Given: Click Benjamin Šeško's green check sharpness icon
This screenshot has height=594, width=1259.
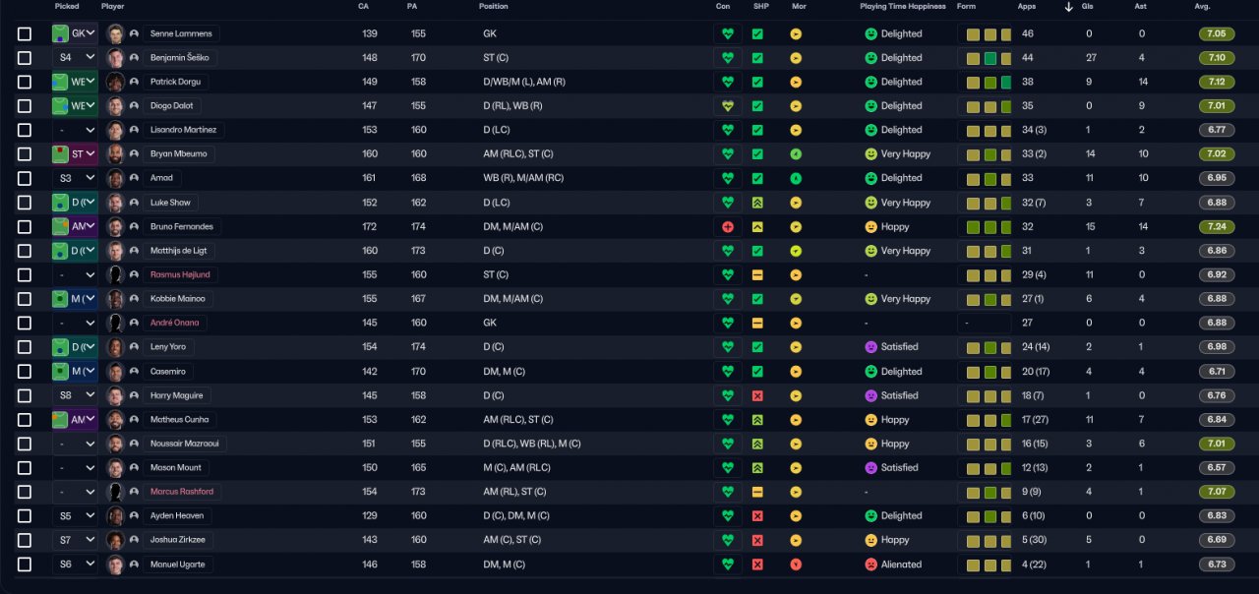Looking at the screenshot, I should (757, 58).
